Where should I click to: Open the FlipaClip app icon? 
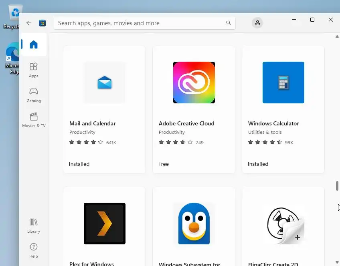point(285,226)
